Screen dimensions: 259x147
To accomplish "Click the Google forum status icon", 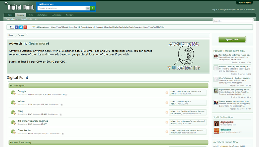I will pos(13,93).
